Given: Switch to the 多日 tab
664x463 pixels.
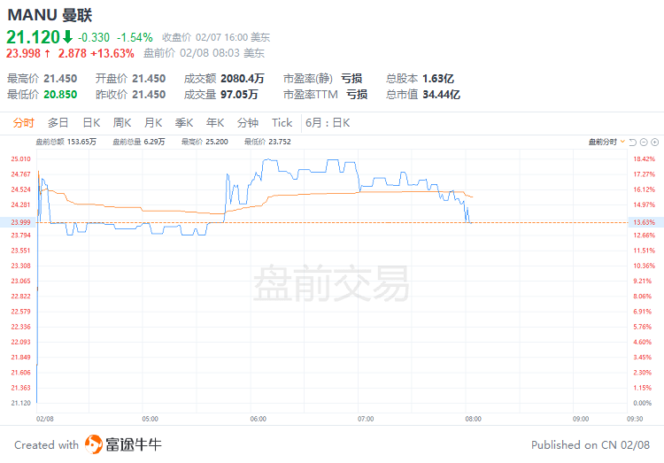Looking at the screenshot, I should click(x=58, y=123).
